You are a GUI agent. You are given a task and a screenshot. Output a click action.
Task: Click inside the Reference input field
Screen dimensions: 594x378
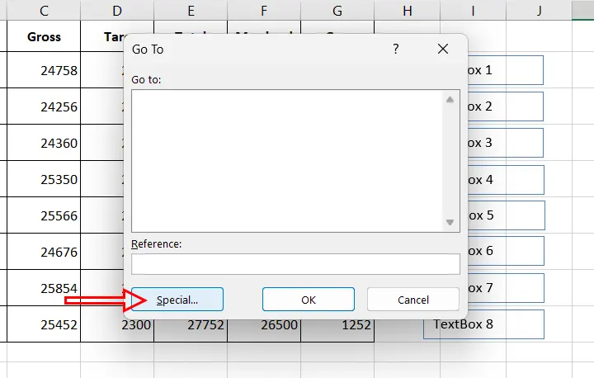(x=295, y=264)
